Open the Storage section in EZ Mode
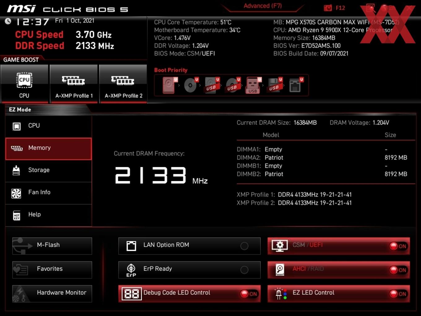Screen dimensions: 421x316 (49, 171)
